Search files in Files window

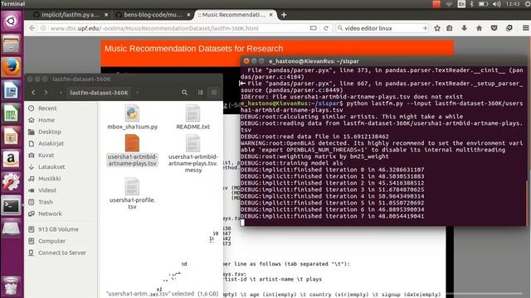pyautogui.click(x=184, y=93)
